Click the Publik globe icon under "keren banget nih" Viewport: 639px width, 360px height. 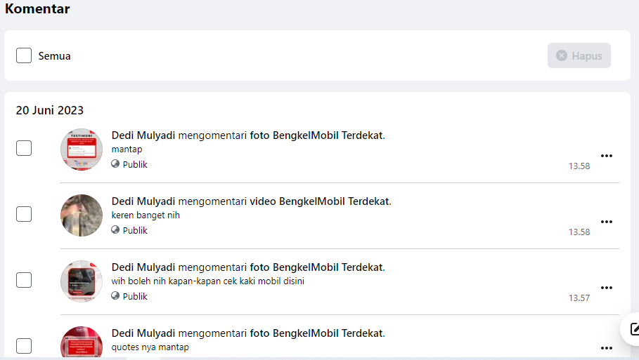click(x=115, y=230)
